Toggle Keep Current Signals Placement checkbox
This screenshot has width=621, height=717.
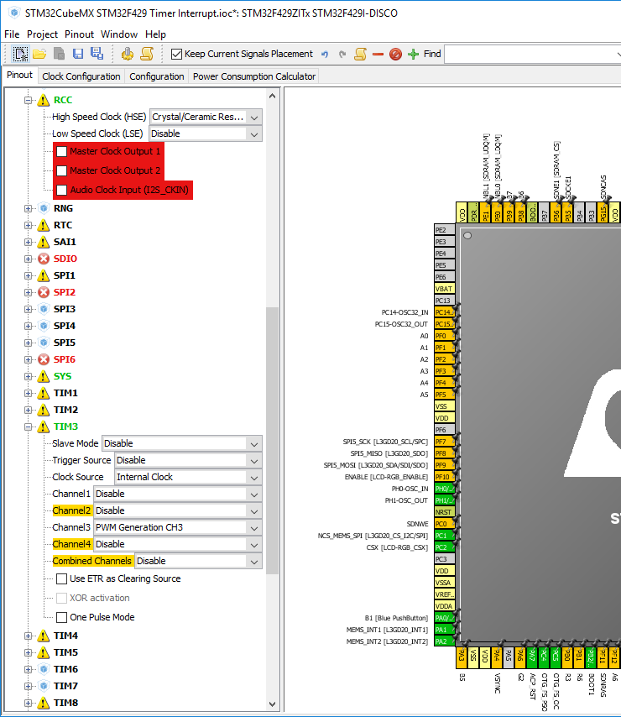pyautogui.click(x=176, y=54)
